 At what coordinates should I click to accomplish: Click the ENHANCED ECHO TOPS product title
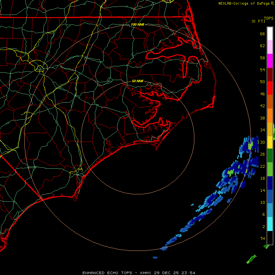pyautogui.click(x=107, y=273)
